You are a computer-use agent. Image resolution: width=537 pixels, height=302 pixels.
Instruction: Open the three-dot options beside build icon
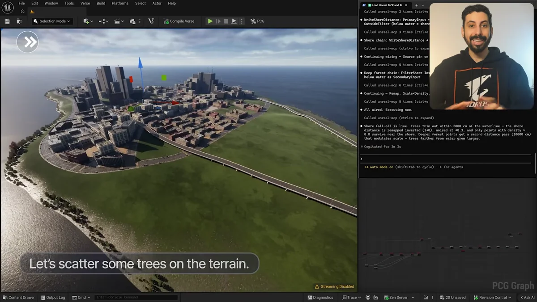coord(140,21)
